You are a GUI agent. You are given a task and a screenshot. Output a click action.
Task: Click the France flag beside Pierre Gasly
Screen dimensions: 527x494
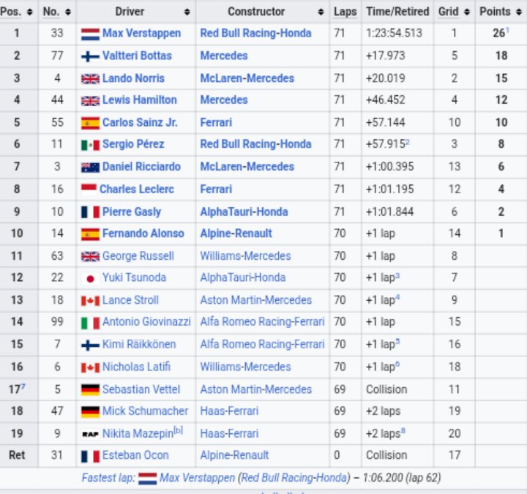(91, 212)
